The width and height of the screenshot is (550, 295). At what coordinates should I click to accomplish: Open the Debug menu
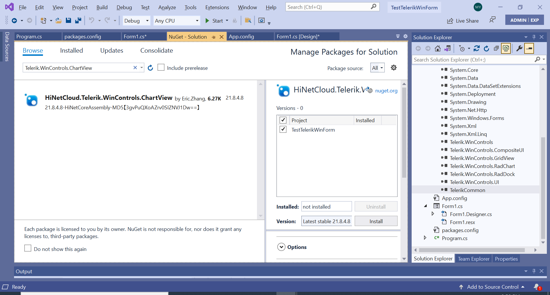(124, 7)
